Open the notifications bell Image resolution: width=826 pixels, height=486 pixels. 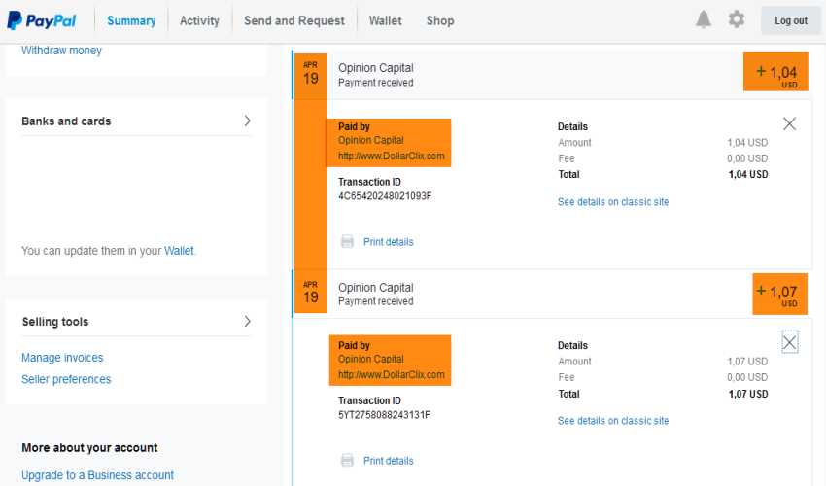pos(704,19)
